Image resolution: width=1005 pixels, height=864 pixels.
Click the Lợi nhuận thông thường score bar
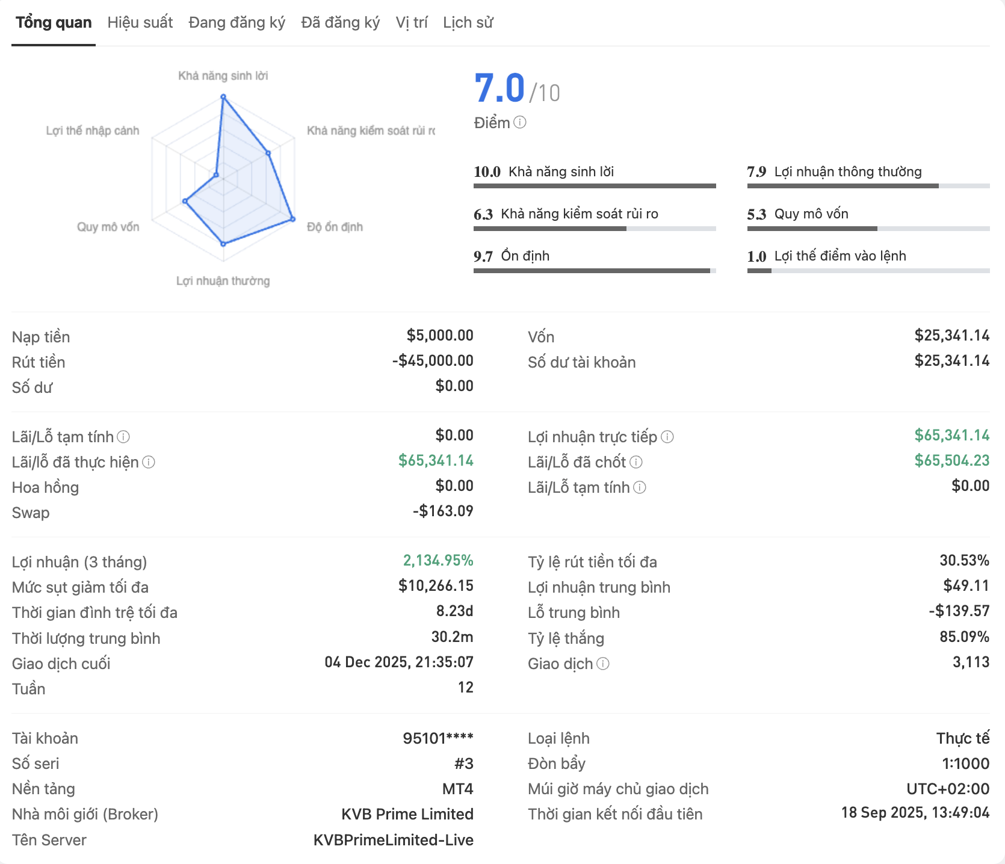point(868,186)
